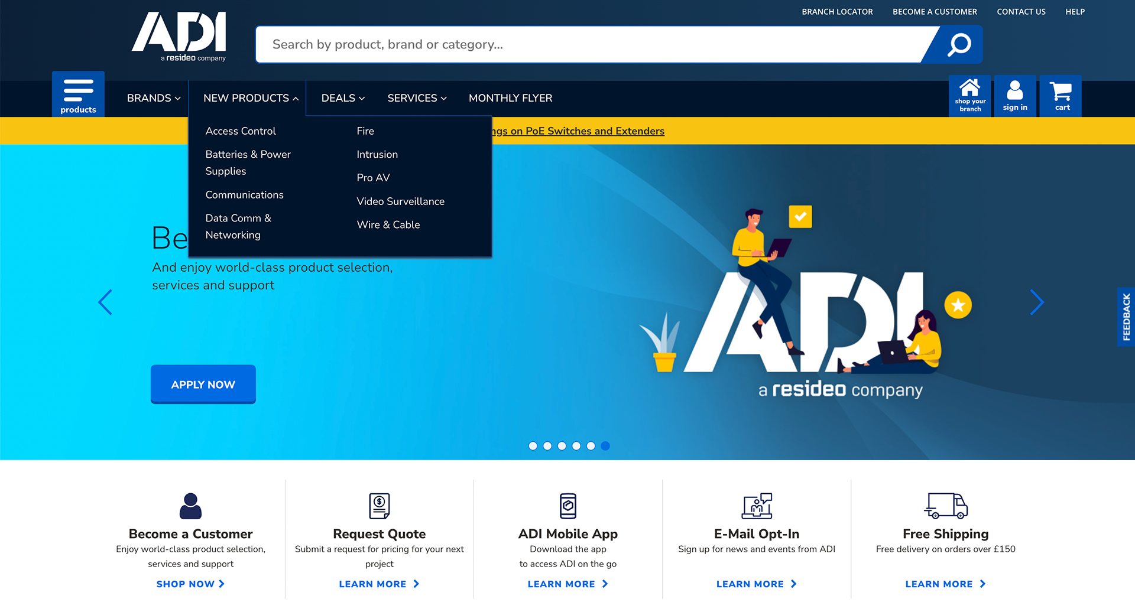
Task: Click the Free Shipping truck icon
Action: (946, 506)
